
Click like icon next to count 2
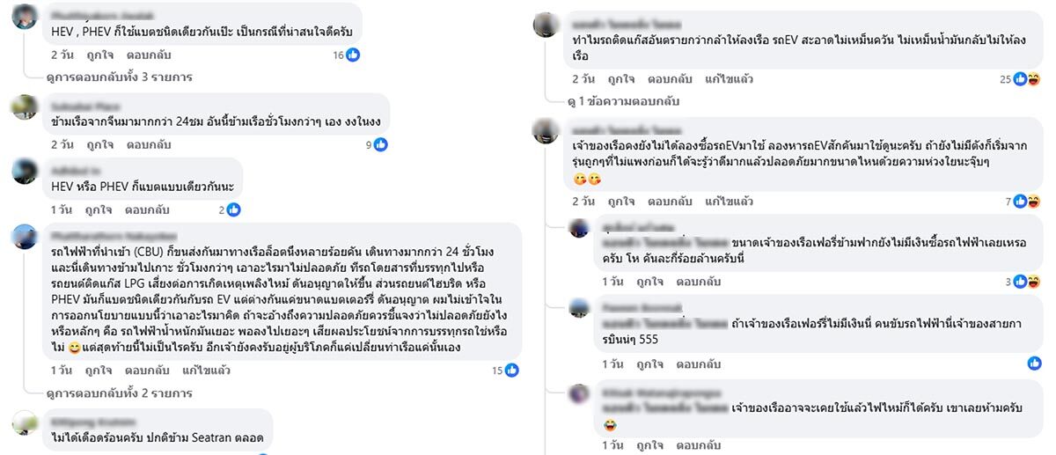click(x=234, y=209)
